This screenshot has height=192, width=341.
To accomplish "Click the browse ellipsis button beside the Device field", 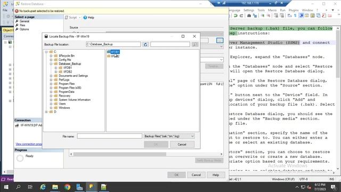I will click(x=220, y=41).
